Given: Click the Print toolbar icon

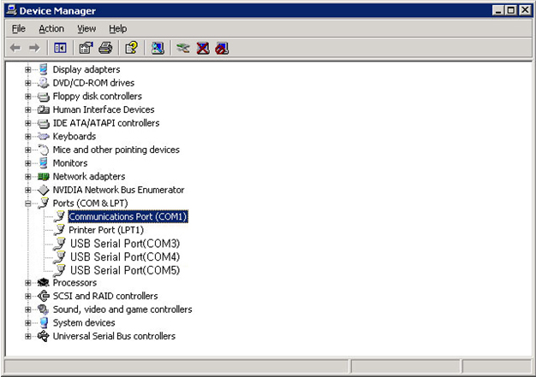Looking at the screenshot, I should [x=105, y=48].
